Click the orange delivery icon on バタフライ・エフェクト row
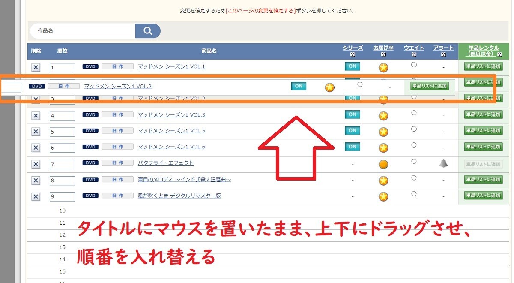Image resolution: width=514 pixels, height=283 pixels. [x=383, y=164]
